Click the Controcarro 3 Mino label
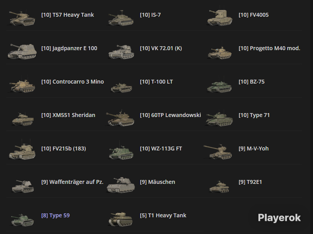The width and height of the screenshot is (313, 234). (x=73, y=82)
